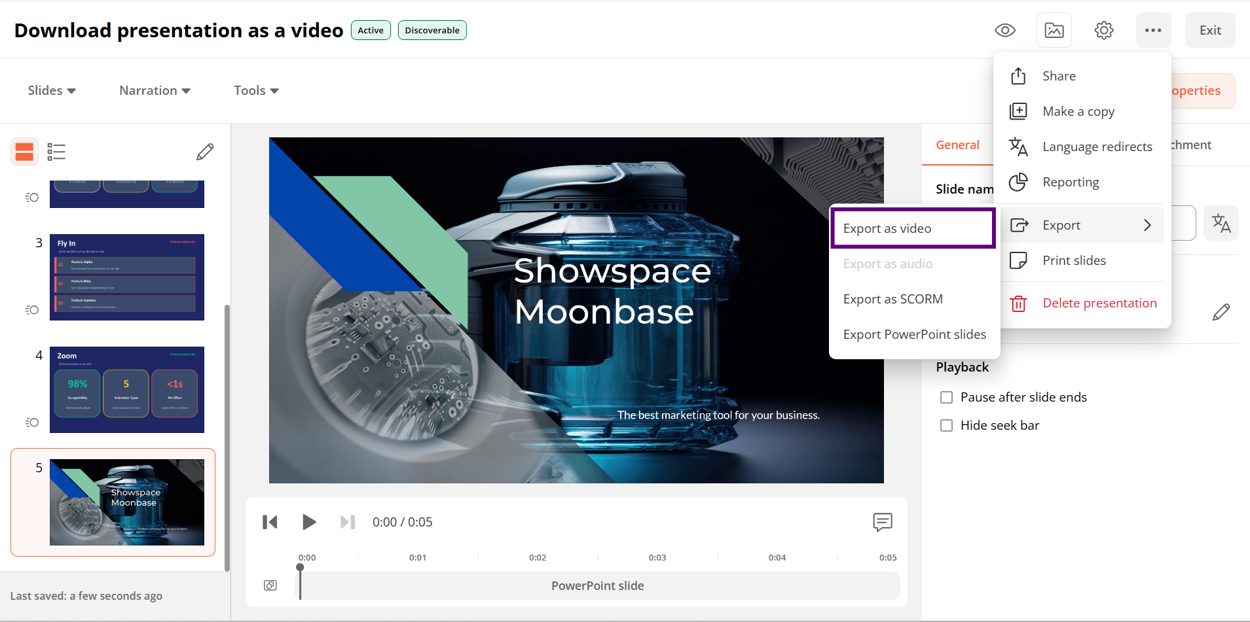Click the pencil edit icon above thumbnails

[x=205, y=152]
